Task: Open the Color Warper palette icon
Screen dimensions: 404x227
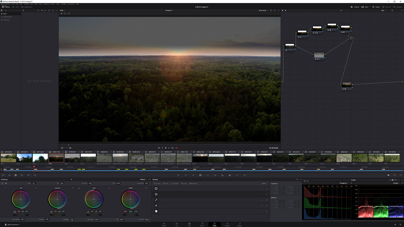Action: (186, 175)
